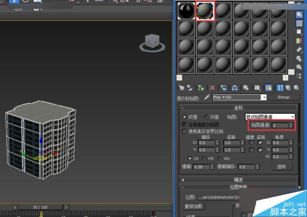307x217 pixels.
Task: Enable the 使用真实世界比例 checkbox
Action: click(x=184, y=131)
